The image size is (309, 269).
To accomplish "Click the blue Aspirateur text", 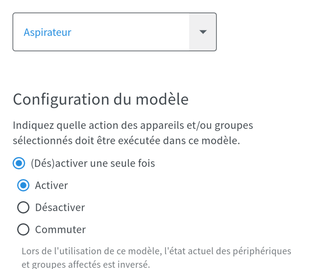I will [47, 33].
